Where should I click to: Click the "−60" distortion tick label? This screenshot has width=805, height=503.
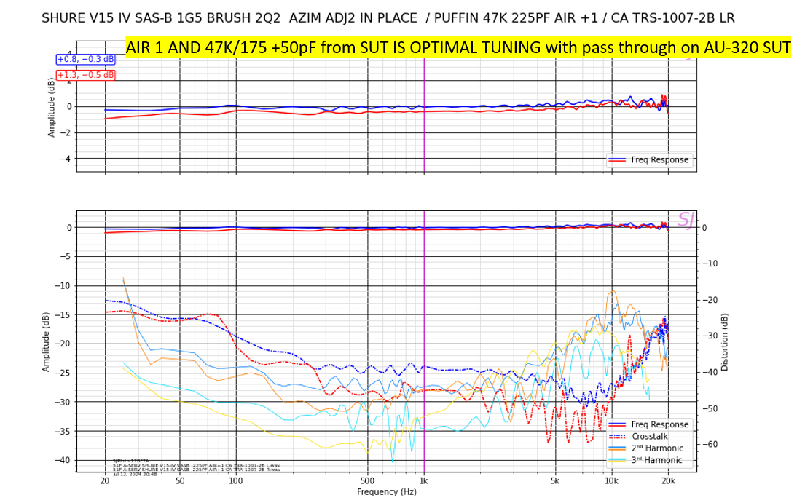710,445
